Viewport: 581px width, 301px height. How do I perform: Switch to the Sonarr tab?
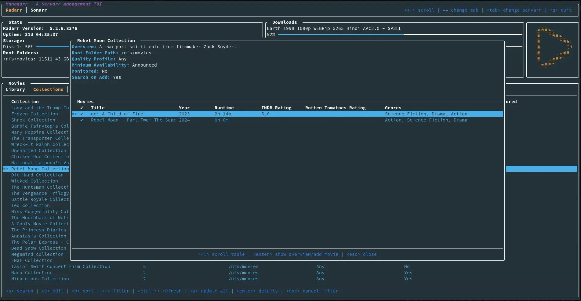[38, 10]
